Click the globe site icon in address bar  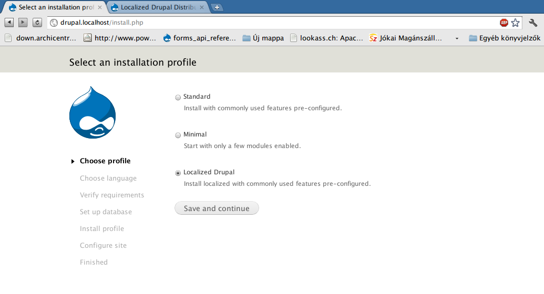point(54,23)
